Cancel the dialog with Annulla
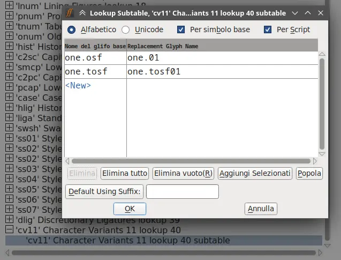 [x=261, y=209]
